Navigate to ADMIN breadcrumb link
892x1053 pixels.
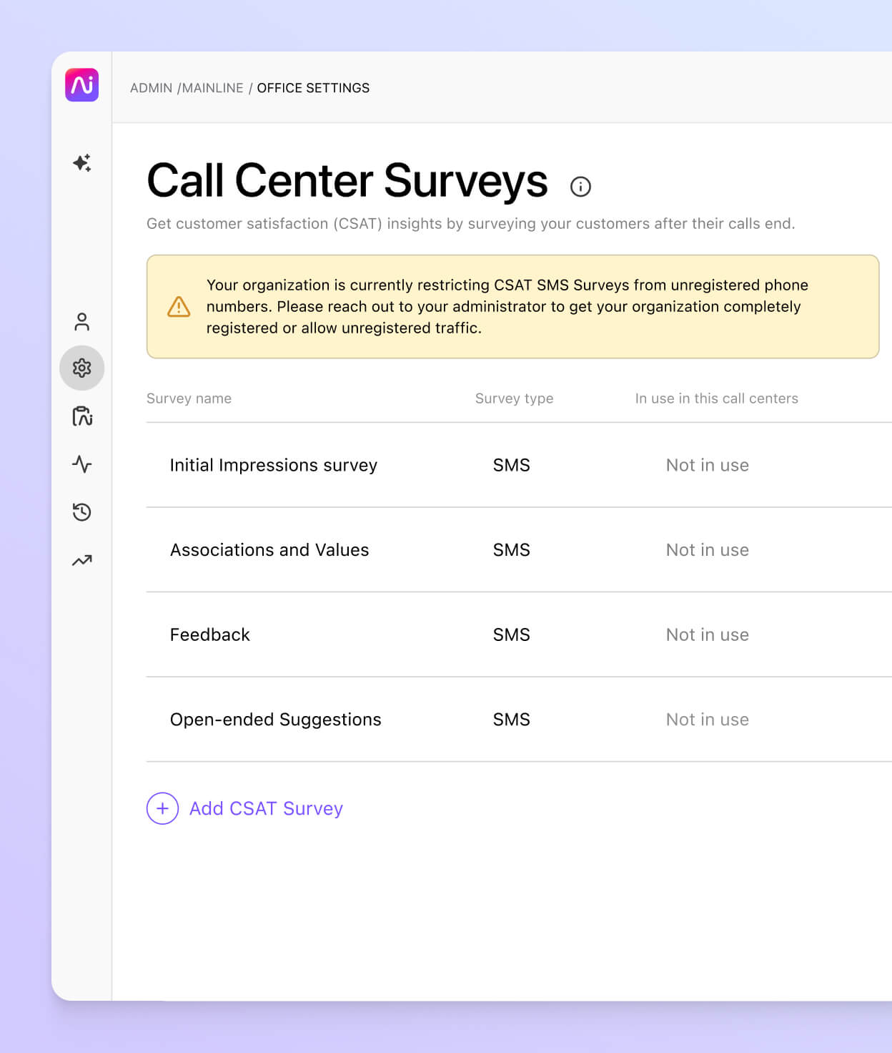click(x=152, y=88)
